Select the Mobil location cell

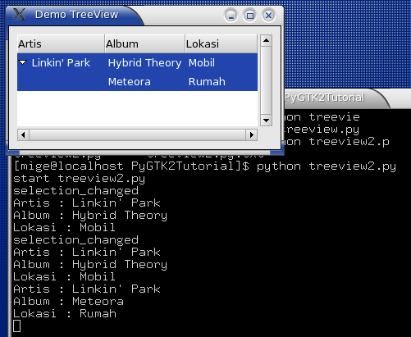point(202,63)
